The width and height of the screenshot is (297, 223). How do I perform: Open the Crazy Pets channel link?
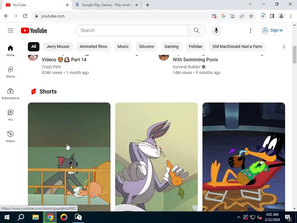click(51, 67)
